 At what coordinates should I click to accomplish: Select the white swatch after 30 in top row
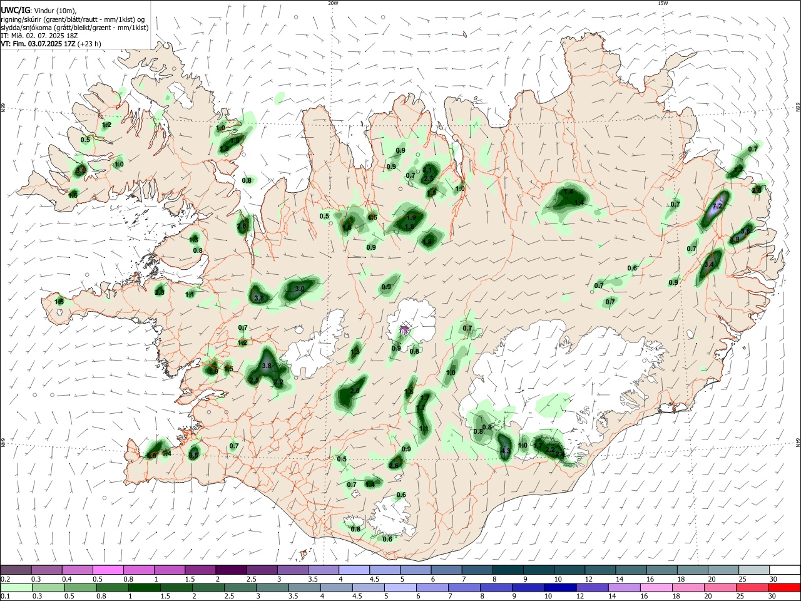click(785, 570)
